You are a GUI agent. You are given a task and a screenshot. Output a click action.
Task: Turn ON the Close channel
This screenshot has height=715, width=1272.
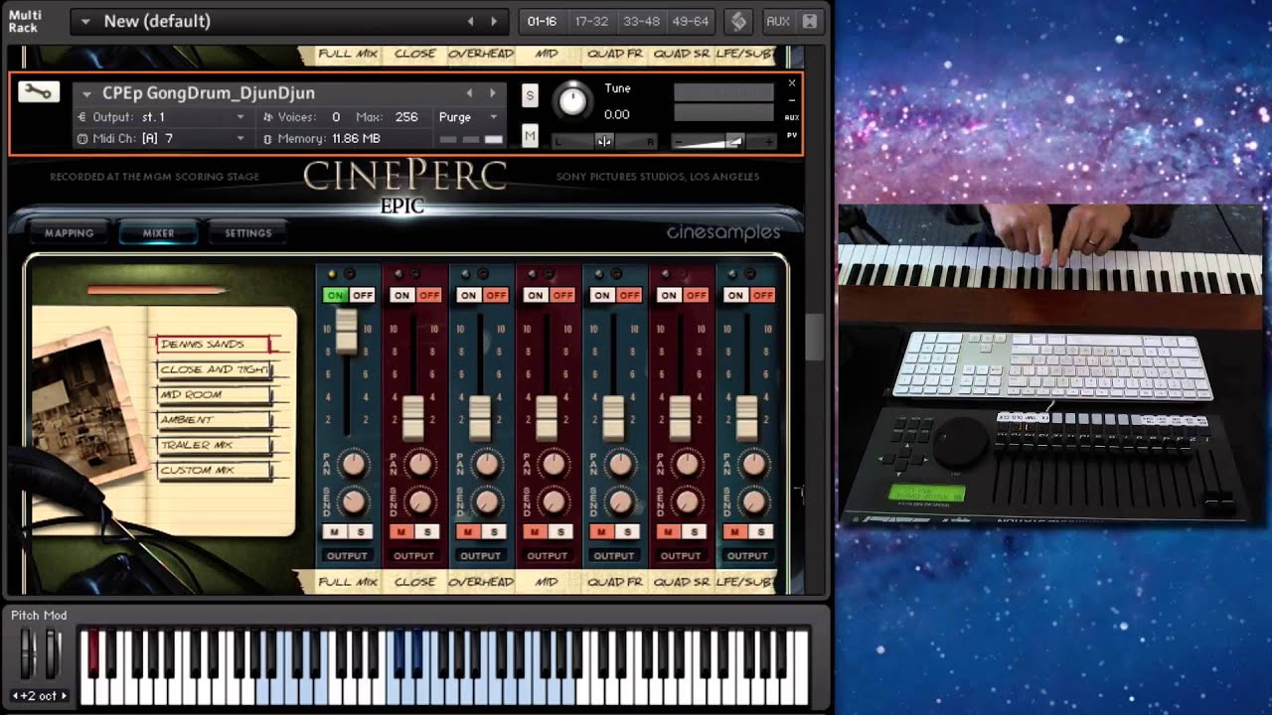(x=401, y=295)
